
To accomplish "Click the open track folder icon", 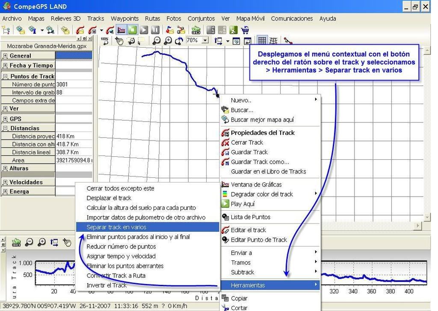I will [x=80, y=30].
